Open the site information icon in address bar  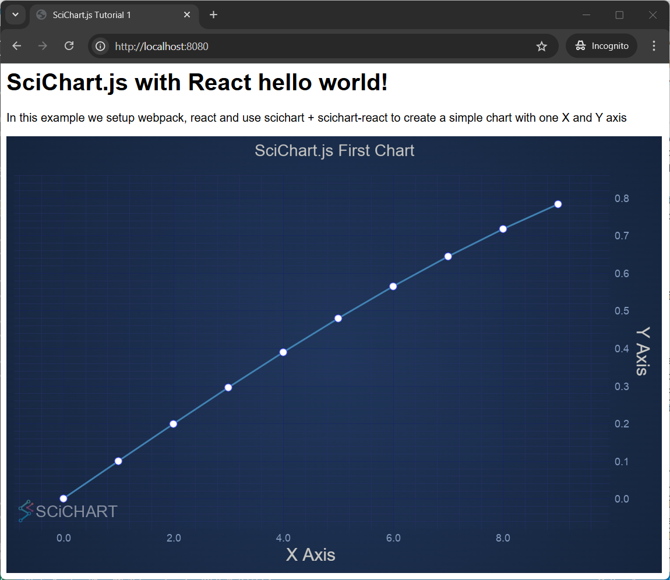coord(100,46)
